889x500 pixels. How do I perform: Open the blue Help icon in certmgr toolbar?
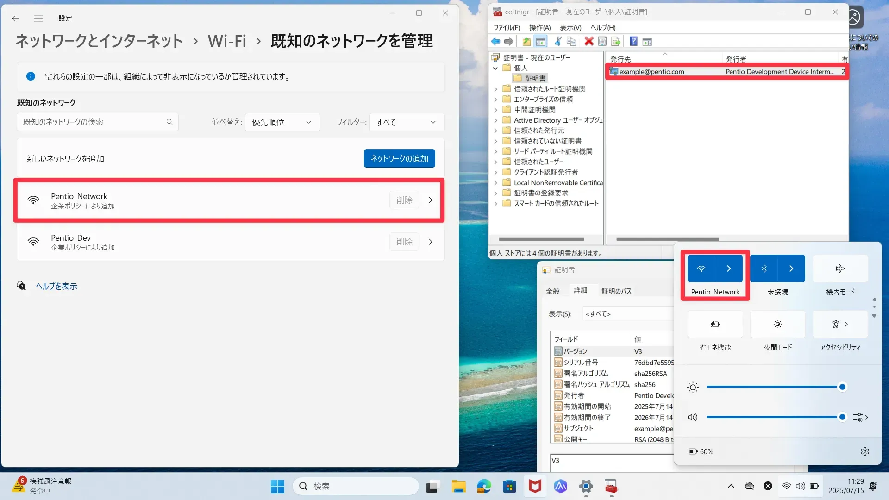633,42
